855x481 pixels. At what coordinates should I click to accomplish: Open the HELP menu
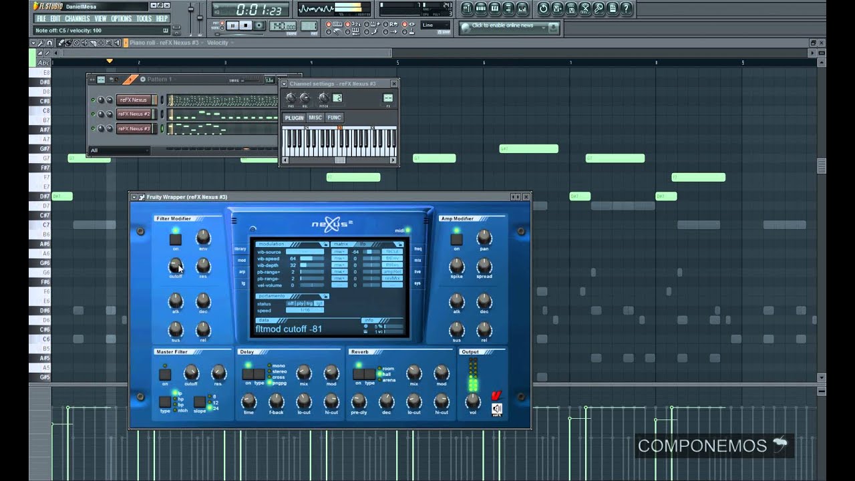[x=162, y=19]
